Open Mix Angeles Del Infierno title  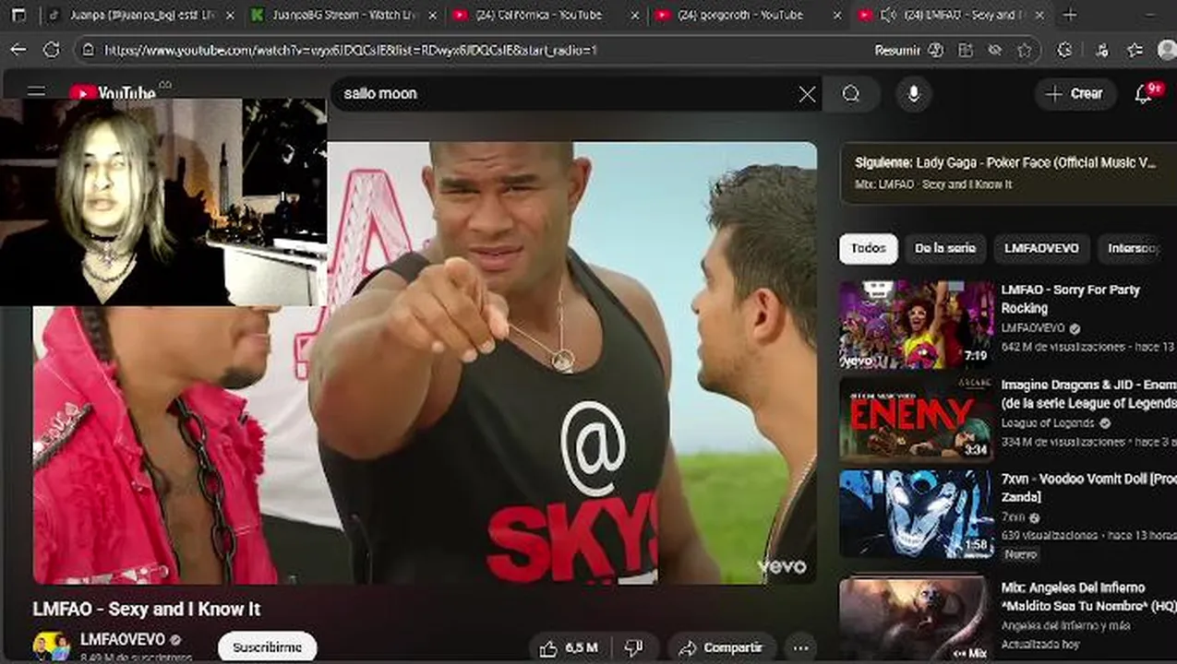(1088, 596)
